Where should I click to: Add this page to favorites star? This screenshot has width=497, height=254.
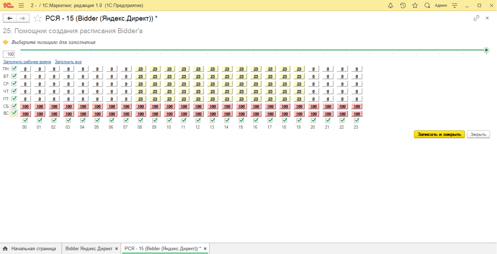pyautogui.click(x=38, y=18)
